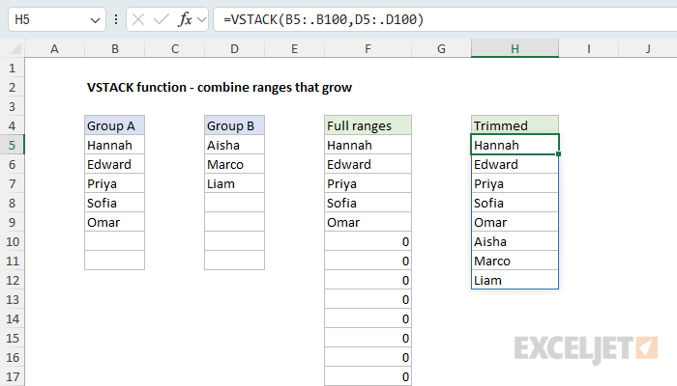Click the 0 value in cell F17
677x386 pixels.
tap(368, 377)
